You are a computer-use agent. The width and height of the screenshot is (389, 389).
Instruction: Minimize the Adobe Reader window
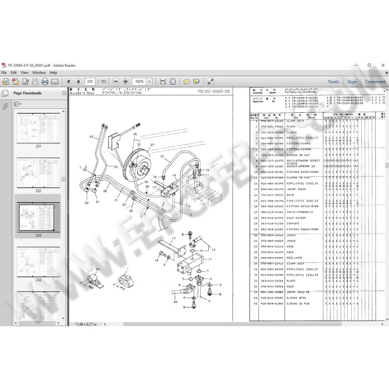(x=356, y=65)
